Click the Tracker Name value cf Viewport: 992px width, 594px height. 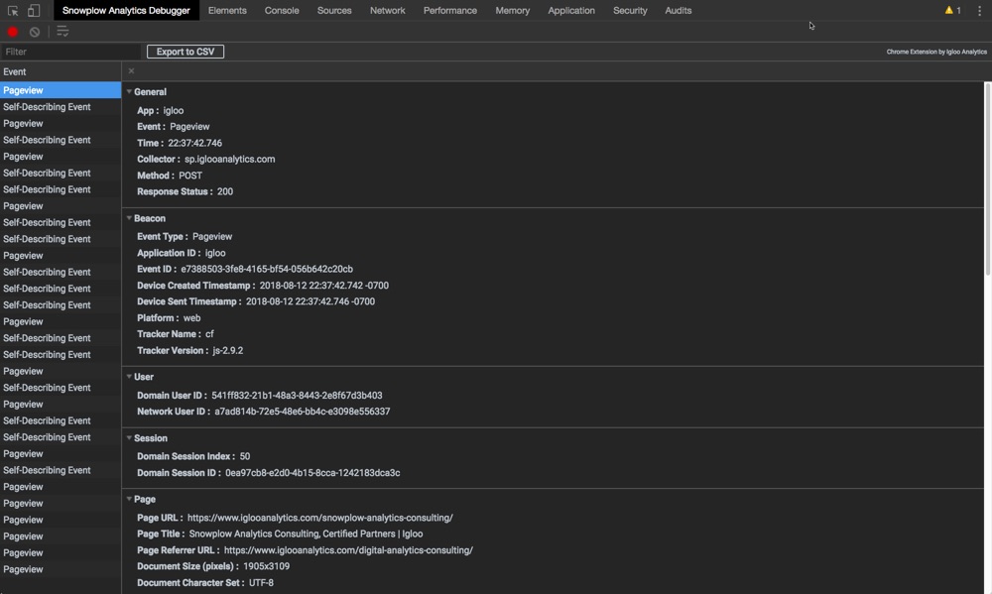pos(209,334)
